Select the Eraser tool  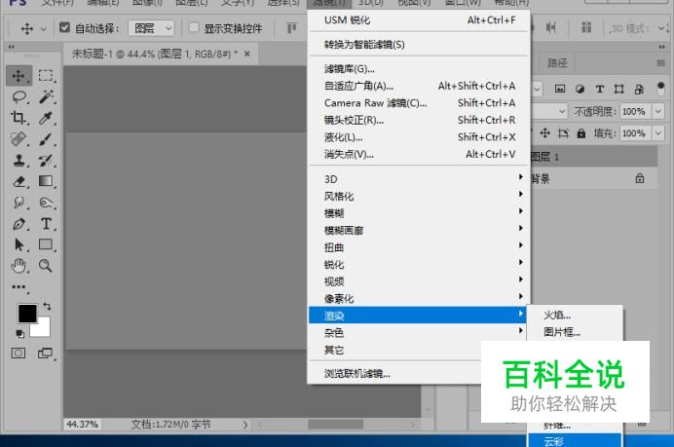tap(19, 181)
